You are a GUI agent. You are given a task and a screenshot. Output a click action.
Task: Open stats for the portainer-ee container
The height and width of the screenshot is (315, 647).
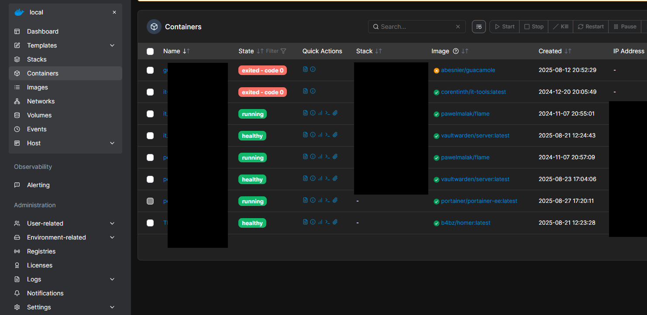320,200
